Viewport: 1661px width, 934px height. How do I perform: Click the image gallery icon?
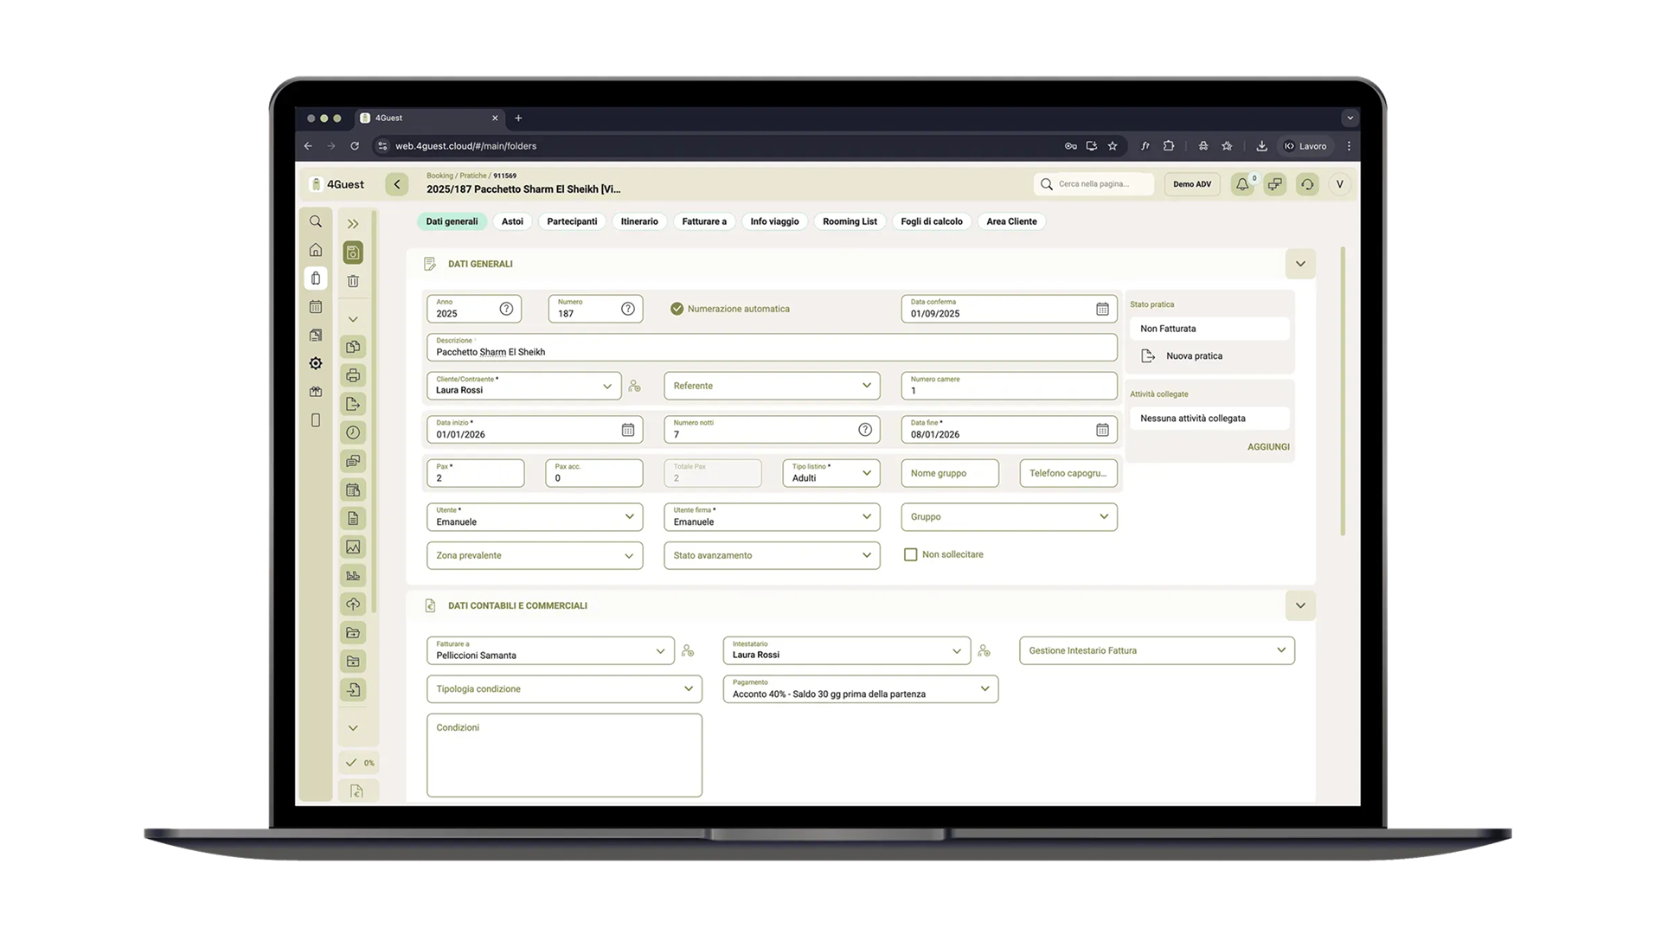click(353, 547)
